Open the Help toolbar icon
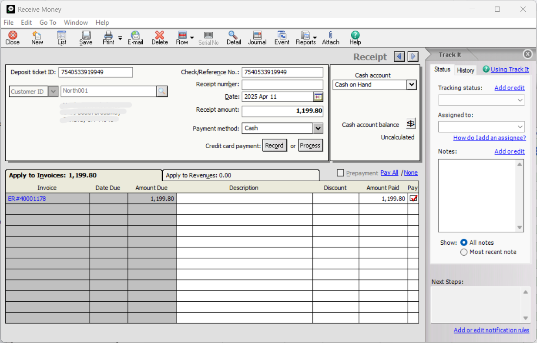537x343 pixels. 355,38
